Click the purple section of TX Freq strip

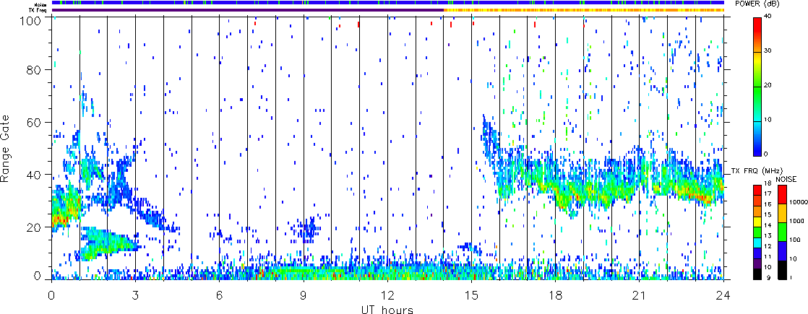(247, 10)
